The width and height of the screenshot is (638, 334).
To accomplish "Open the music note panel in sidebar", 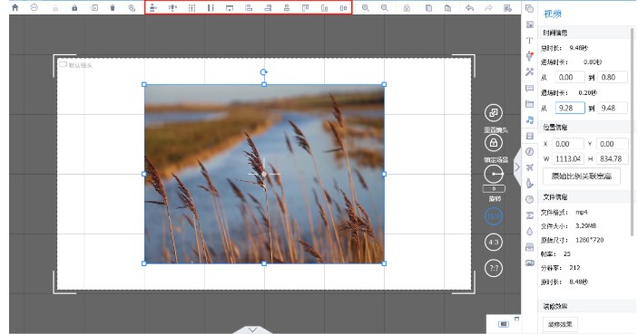I will (529, 119).
